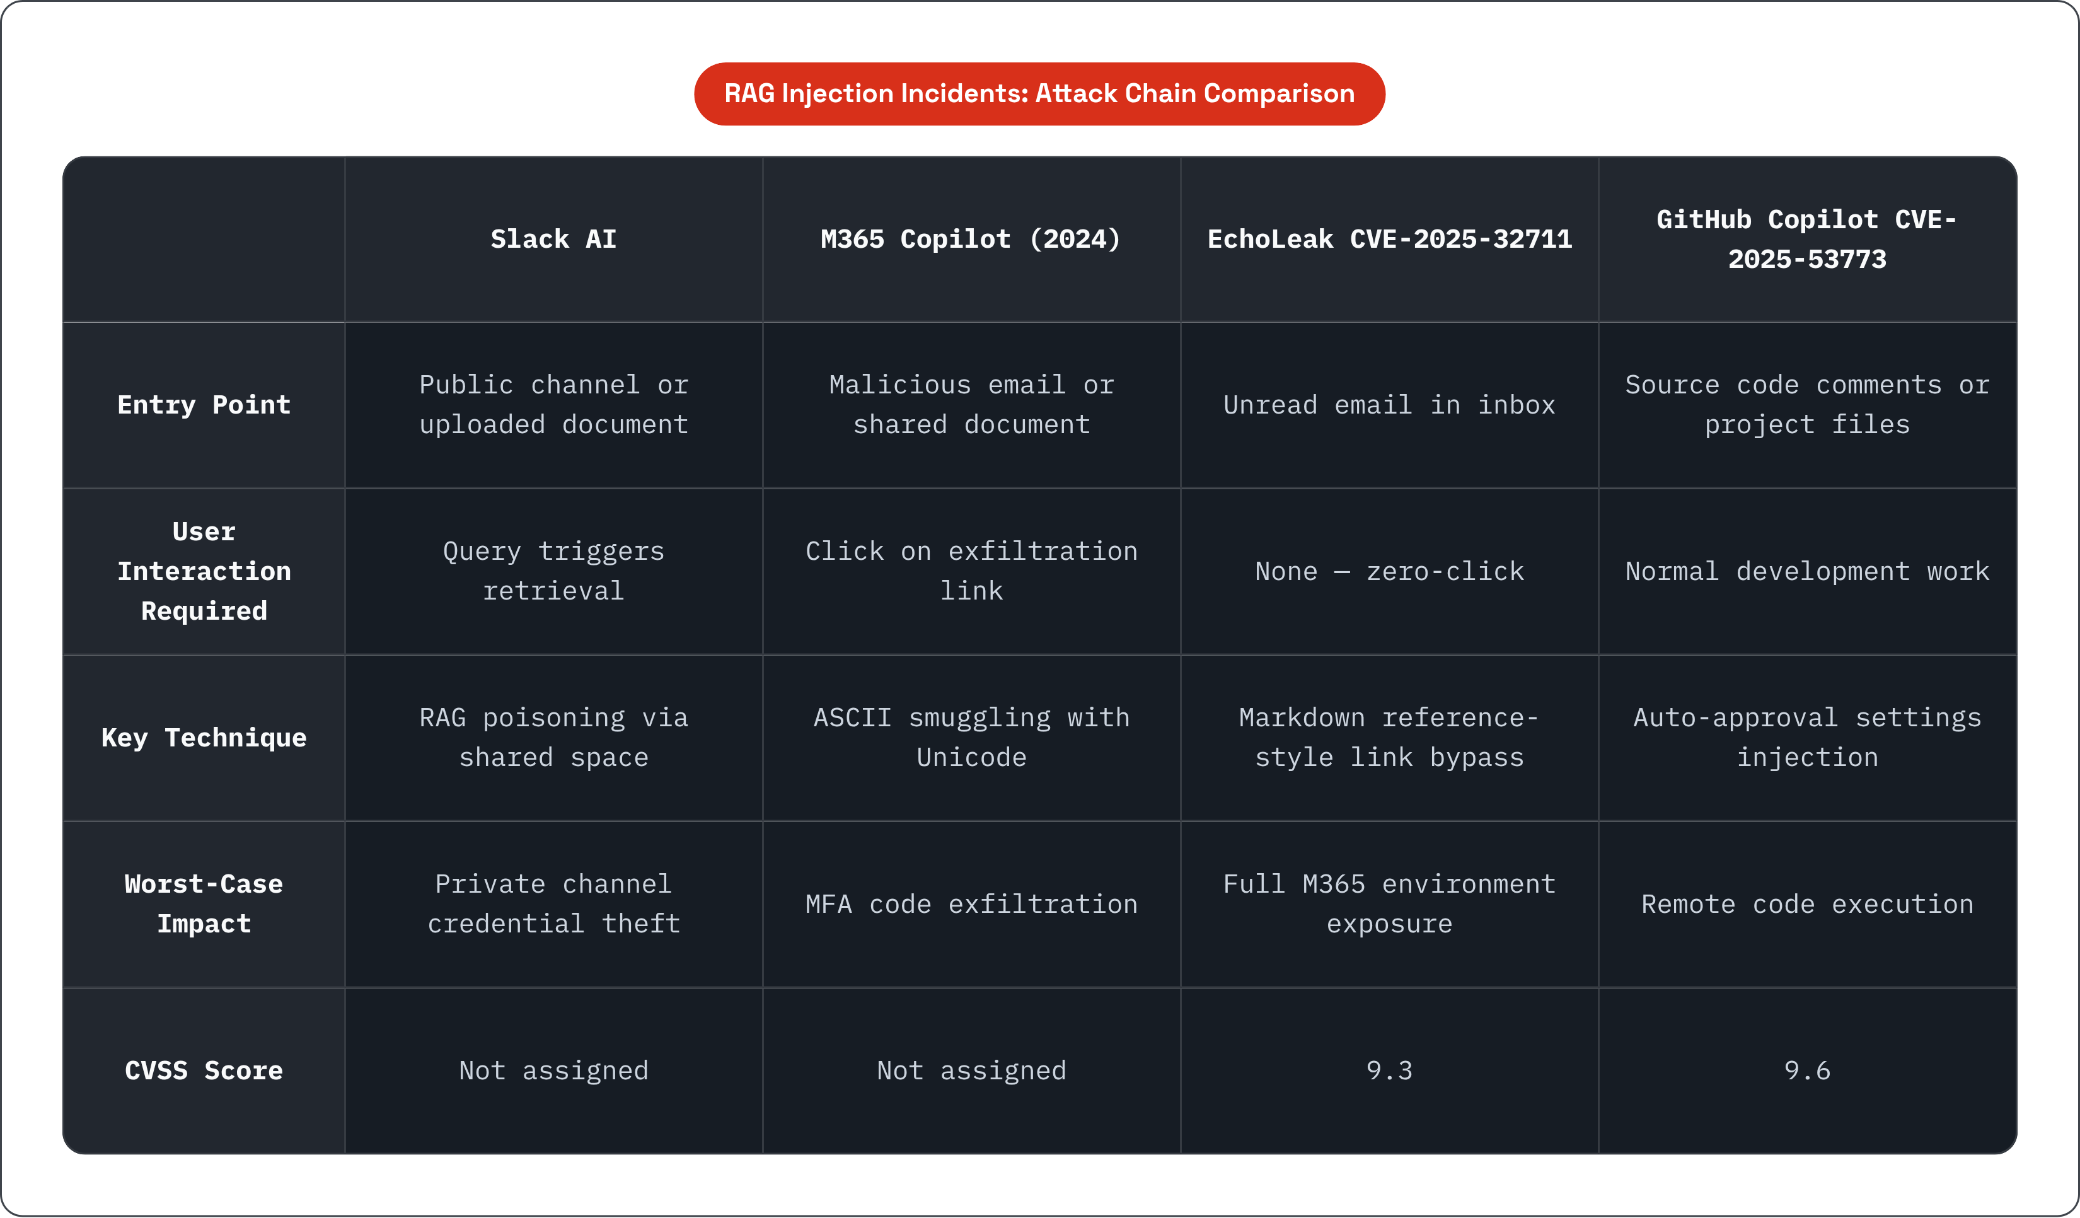Select cell 'Private channel credential theft'

click(x=554, y=904)
